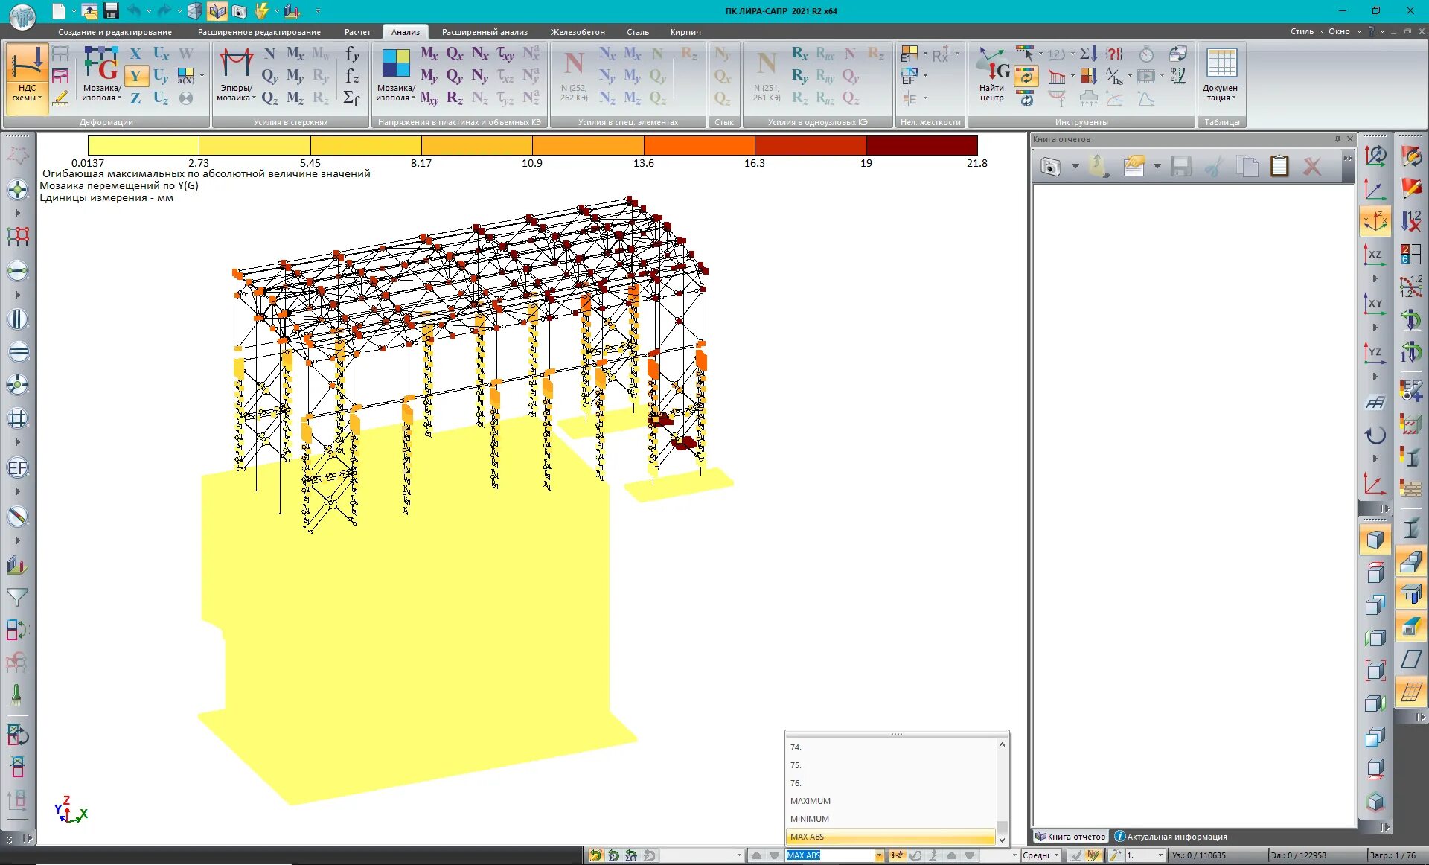Open the Расчет ribbon tab
This screenshot has height=865, width=1429.
[357, 32]
